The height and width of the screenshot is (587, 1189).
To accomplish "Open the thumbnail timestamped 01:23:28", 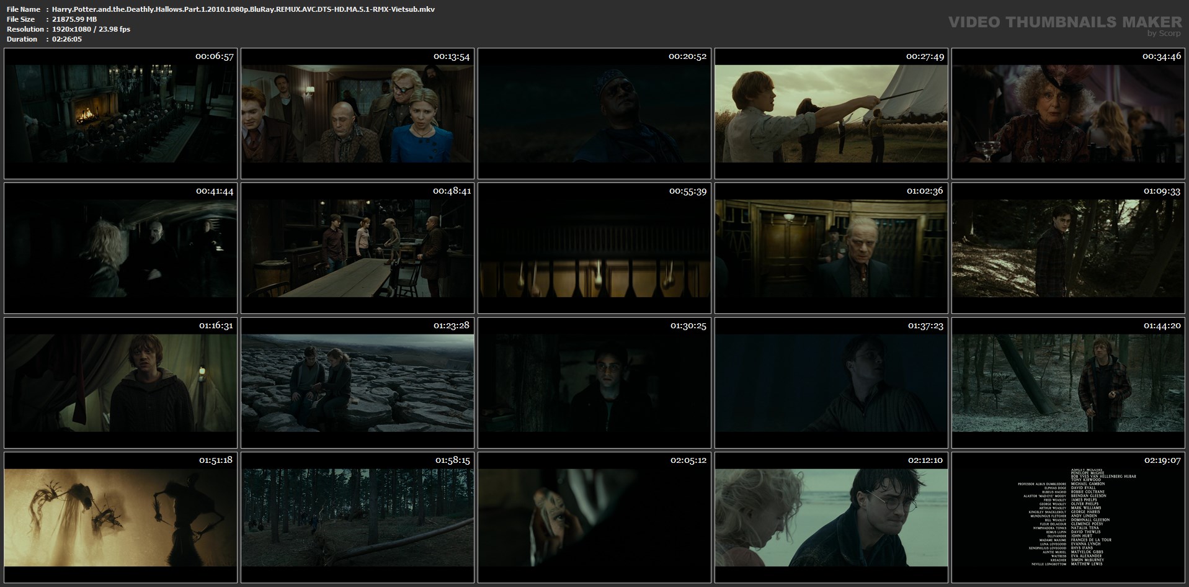I will coord(357,383).
